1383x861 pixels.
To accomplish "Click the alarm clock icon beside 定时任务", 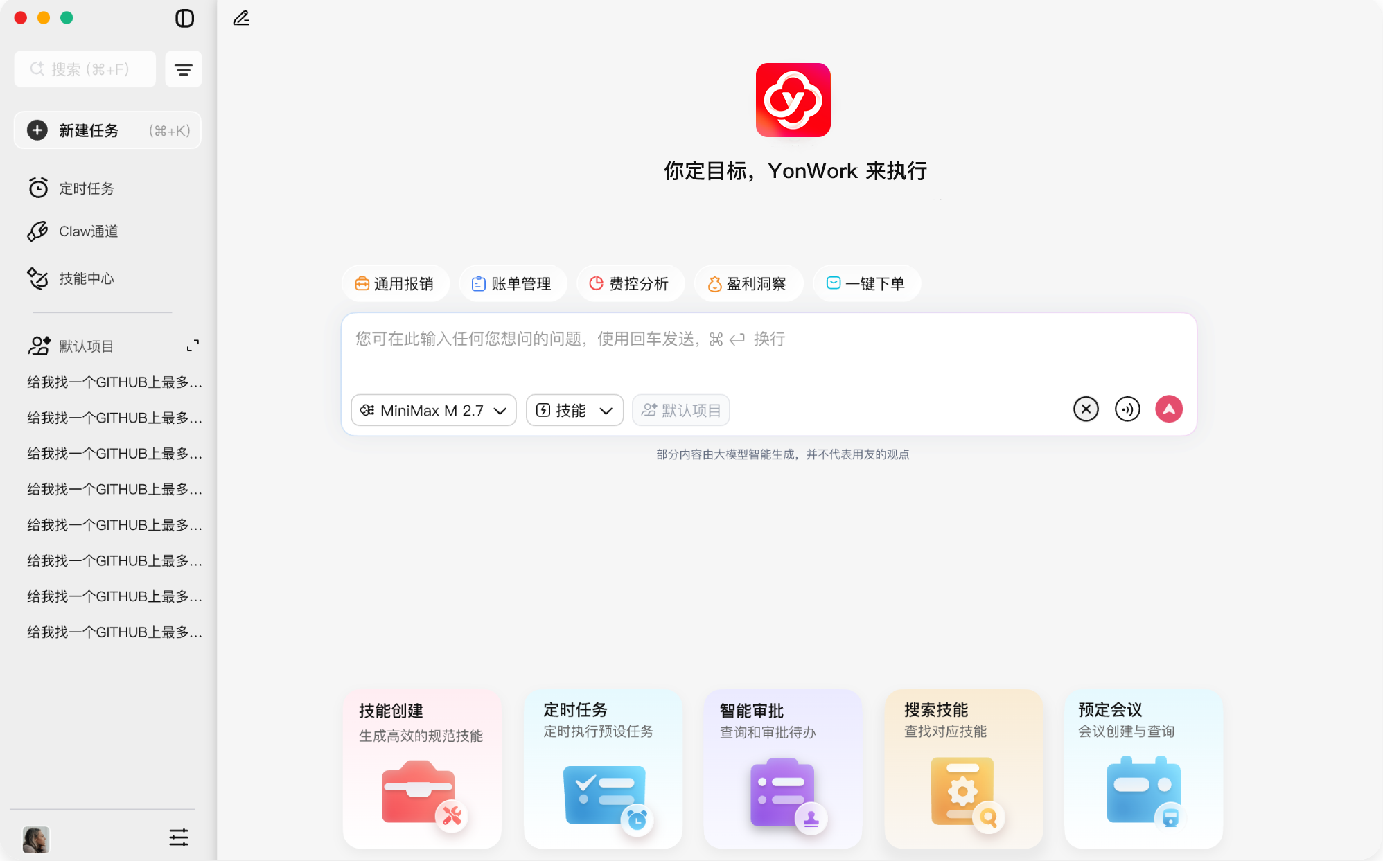I will 38,188.
